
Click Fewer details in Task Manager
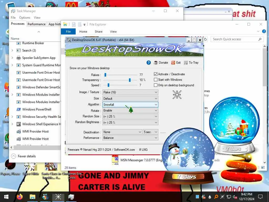click(x=23, y=156)
